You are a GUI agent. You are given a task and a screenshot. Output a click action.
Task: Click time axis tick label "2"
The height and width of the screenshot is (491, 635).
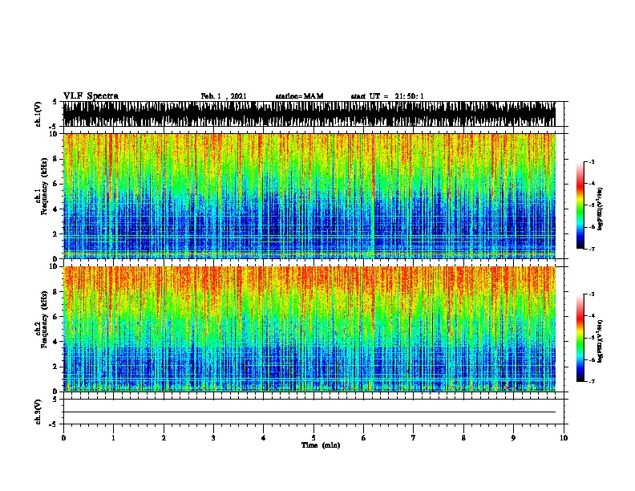(164, 438)
